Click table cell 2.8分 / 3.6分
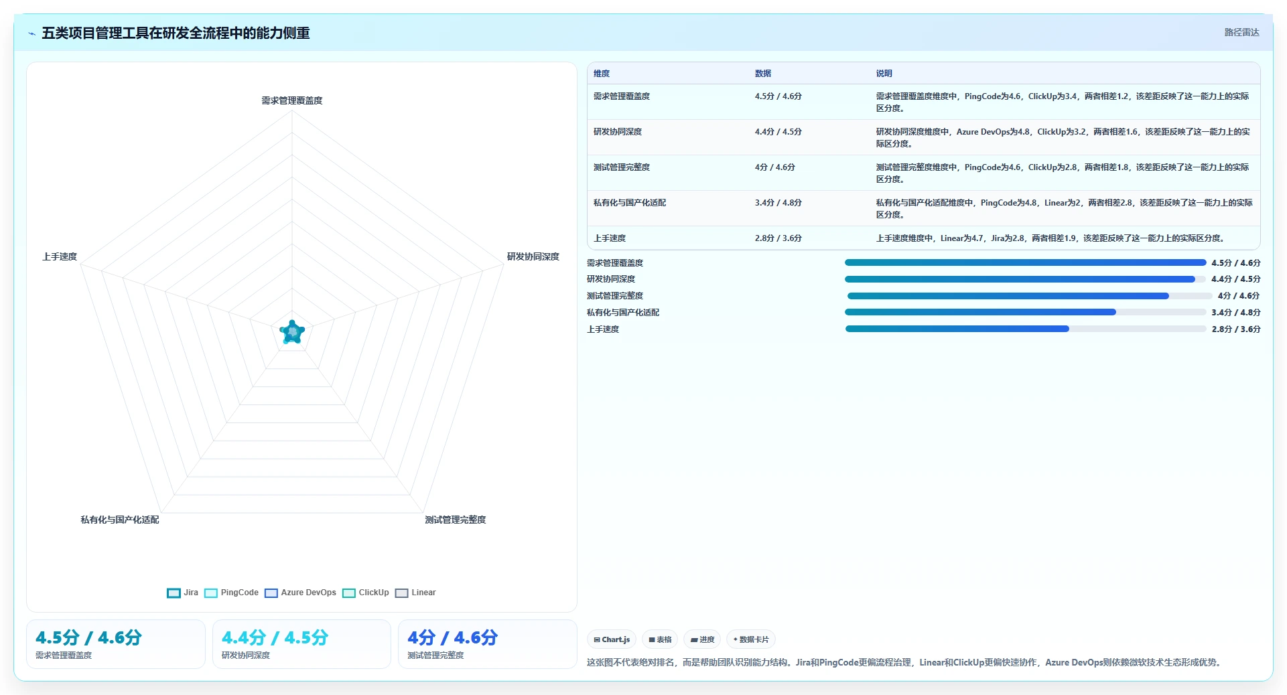This screenshot has width=1287, height=695. 778,238
